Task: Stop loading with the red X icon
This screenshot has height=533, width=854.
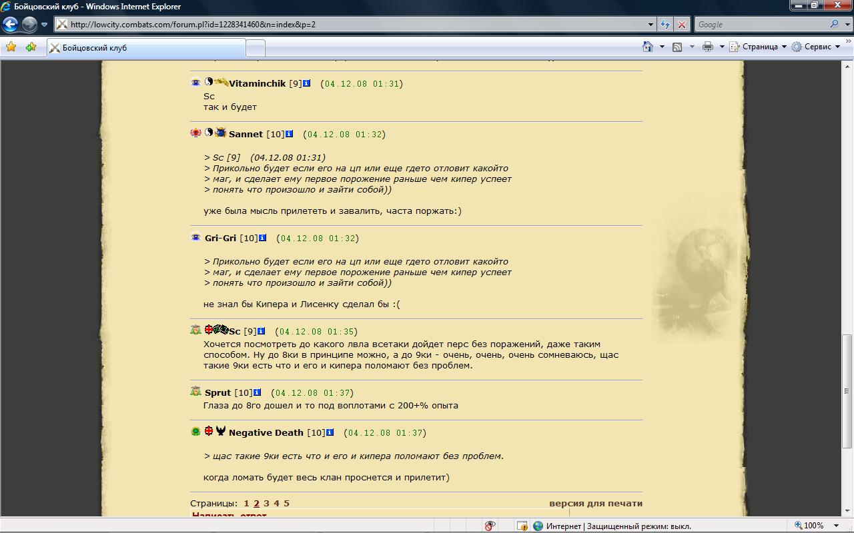Action: coord(681,25)
